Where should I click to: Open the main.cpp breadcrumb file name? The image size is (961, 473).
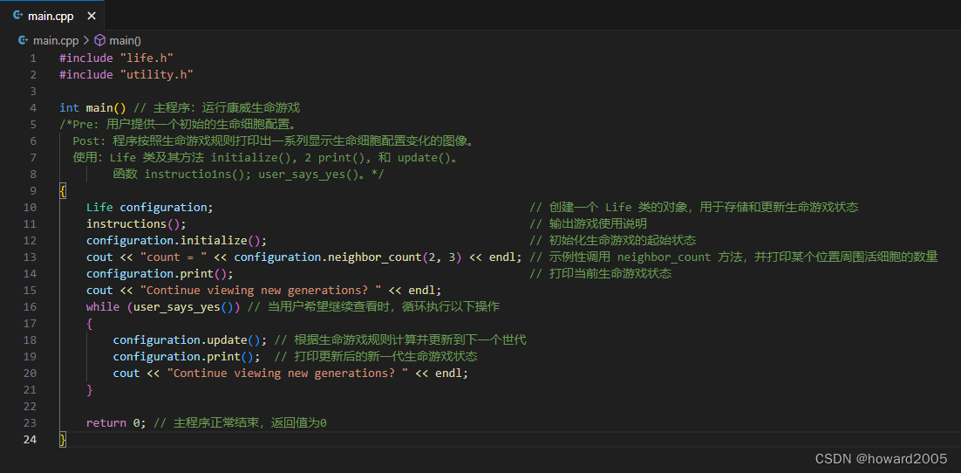click(56, 40)
